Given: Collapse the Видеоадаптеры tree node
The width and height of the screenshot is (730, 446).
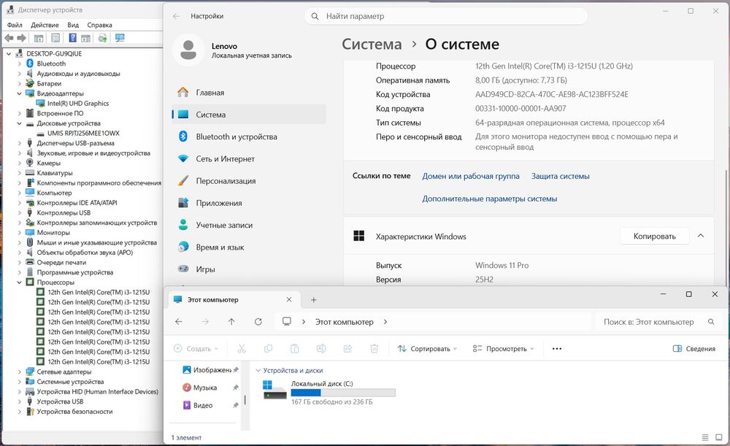Looking at the screenshot, I should 19,93.
